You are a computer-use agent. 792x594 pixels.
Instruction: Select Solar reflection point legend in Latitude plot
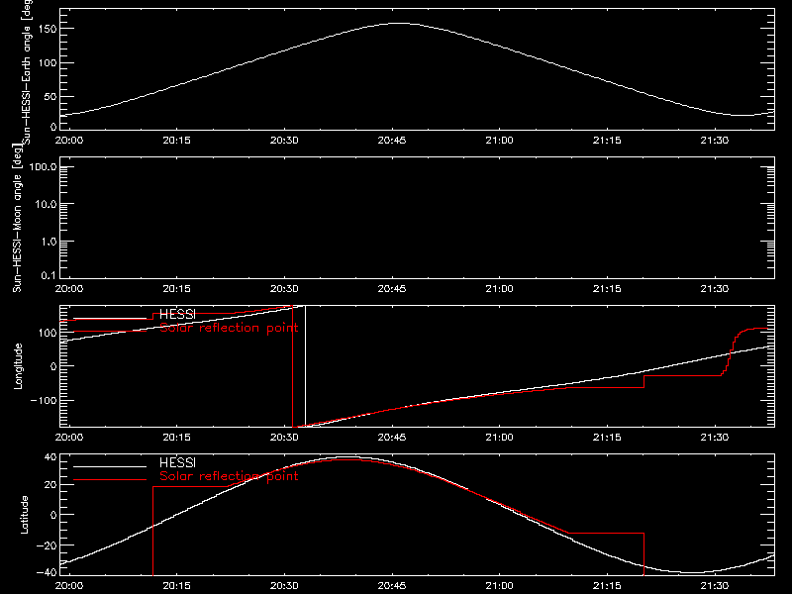tap(229, 477)
